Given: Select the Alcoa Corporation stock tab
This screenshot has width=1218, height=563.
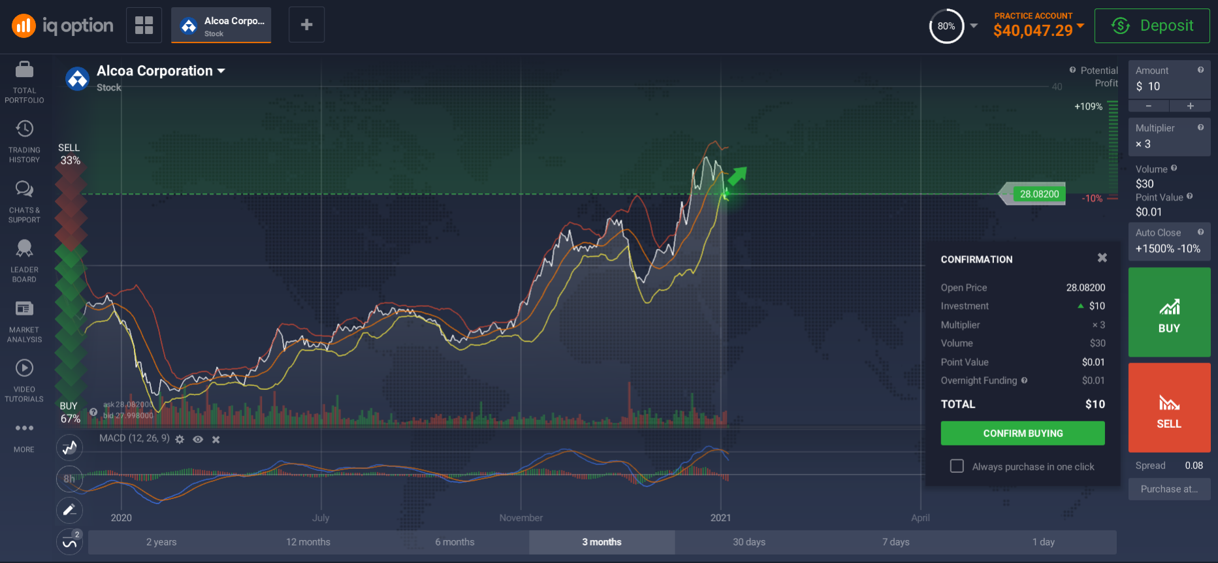Looking at the screenshot, I should (x=221, y=25).
